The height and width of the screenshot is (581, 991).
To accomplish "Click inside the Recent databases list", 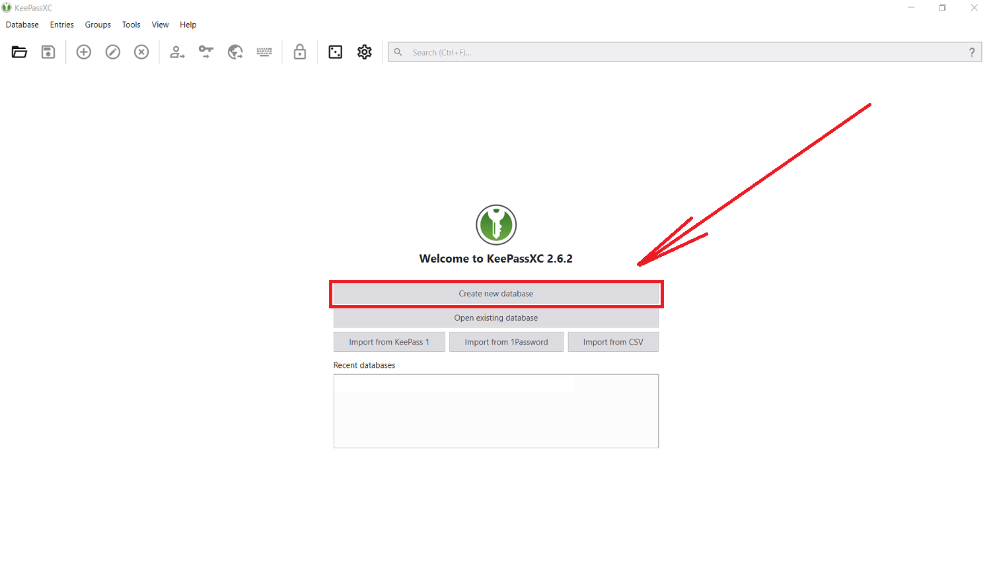I will point(496,411).
